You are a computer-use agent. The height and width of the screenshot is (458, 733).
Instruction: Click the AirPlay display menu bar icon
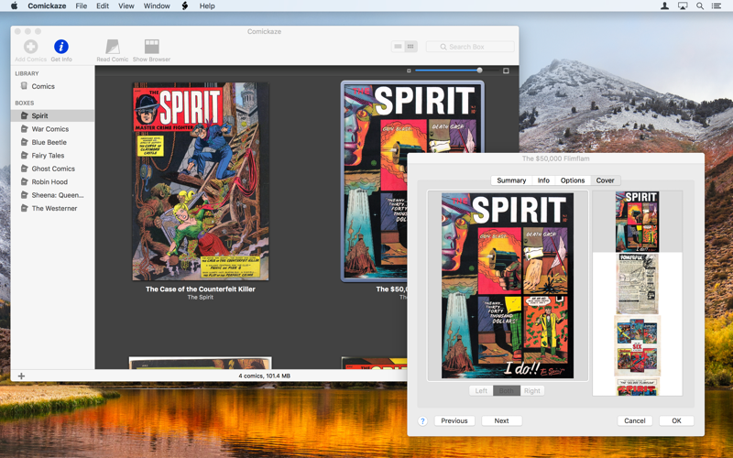683,5
